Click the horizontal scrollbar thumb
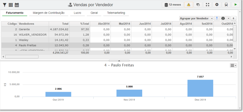This screenshot has height=112, width=243. (x=22, y=57)
